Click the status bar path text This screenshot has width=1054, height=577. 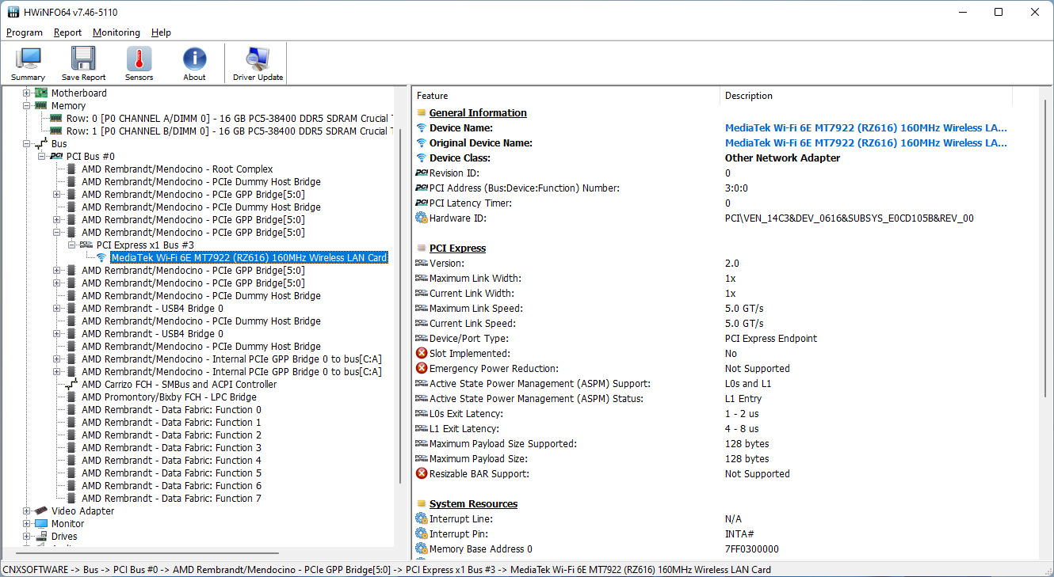[387, 570]
